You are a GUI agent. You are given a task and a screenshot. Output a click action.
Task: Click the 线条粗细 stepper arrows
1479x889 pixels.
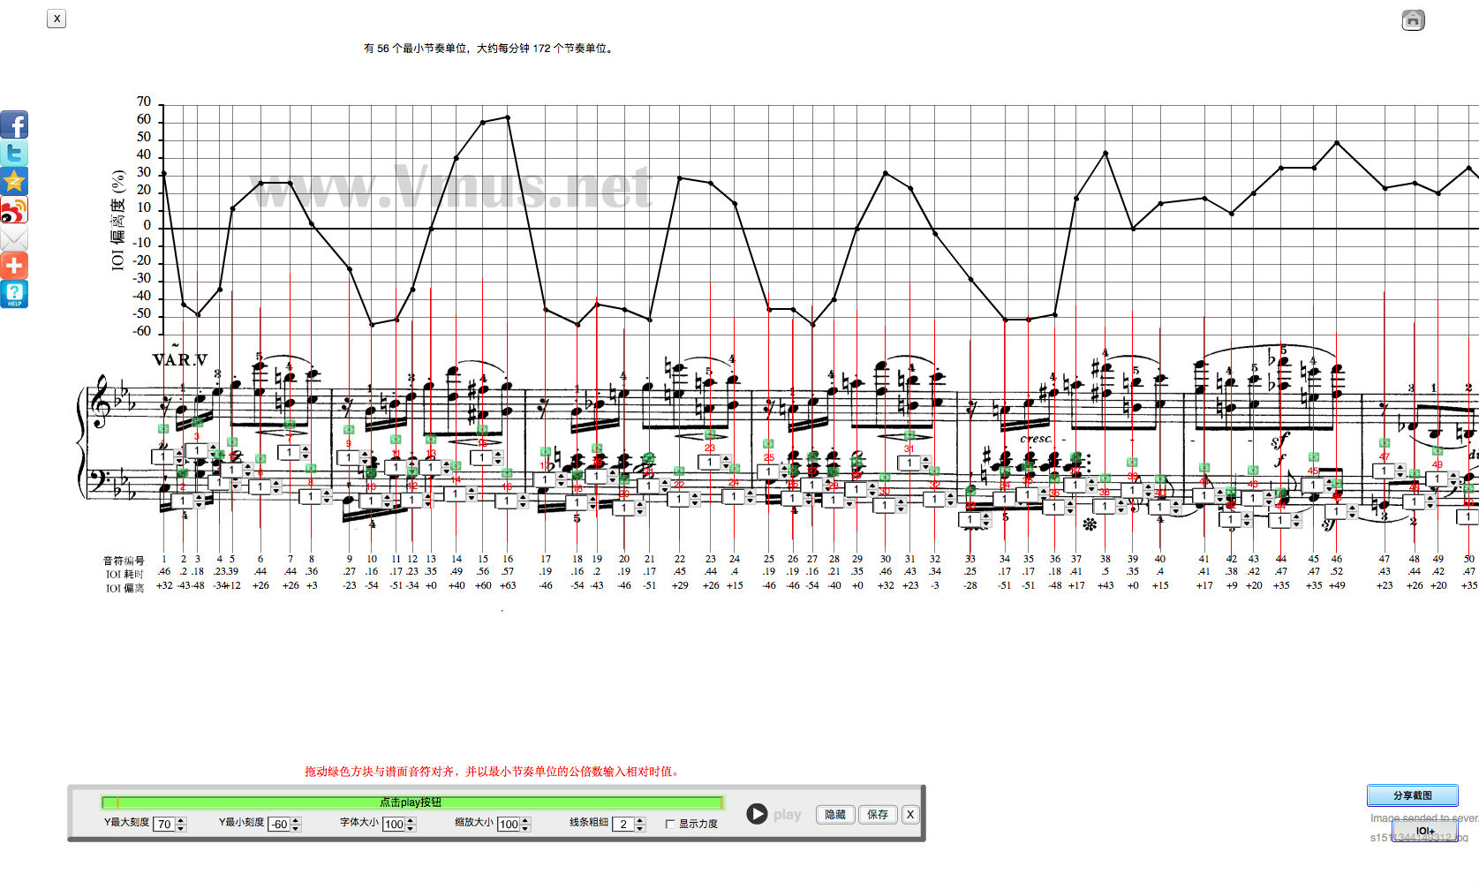point(641,824)
